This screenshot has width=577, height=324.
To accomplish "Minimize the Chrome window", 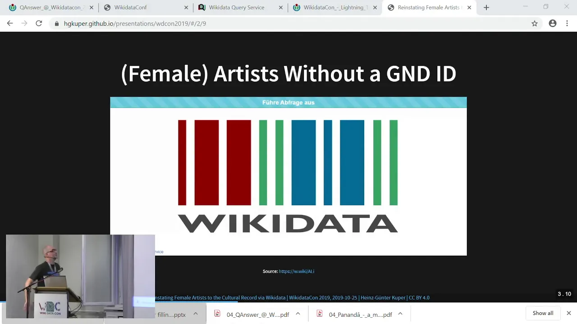I will pyautogui.click(x=525, y=7).
